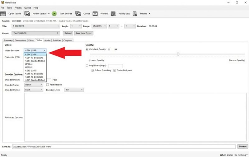249x157 pixels.
Task: Expand the Presets toolbar dropdown arrow
Action: coord(149,14)
